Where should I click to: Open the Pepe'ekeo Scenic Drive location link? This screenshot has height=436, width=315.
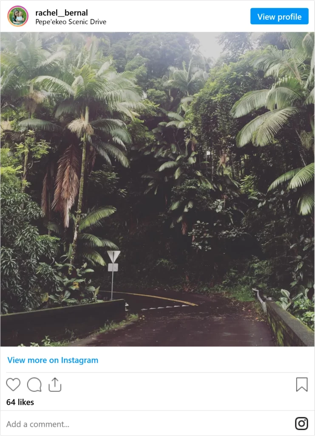tap(71, 22)
